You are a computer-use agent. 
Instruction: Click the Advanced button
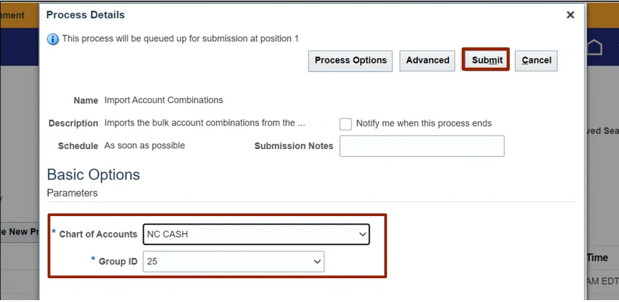428,61
